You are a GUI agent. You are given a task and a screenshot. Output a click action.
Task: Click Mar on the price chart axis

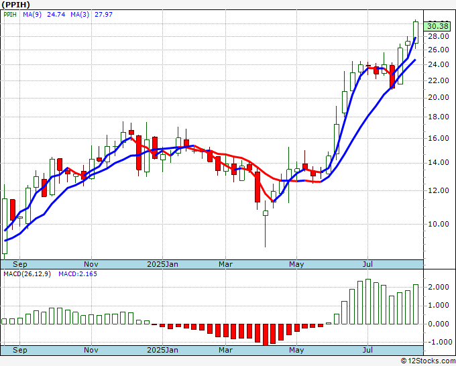coord(226,264)
